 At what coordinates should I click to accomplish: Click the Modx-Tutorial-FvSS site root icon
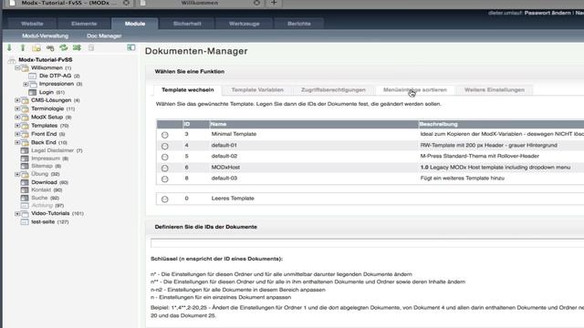[12, 60]
